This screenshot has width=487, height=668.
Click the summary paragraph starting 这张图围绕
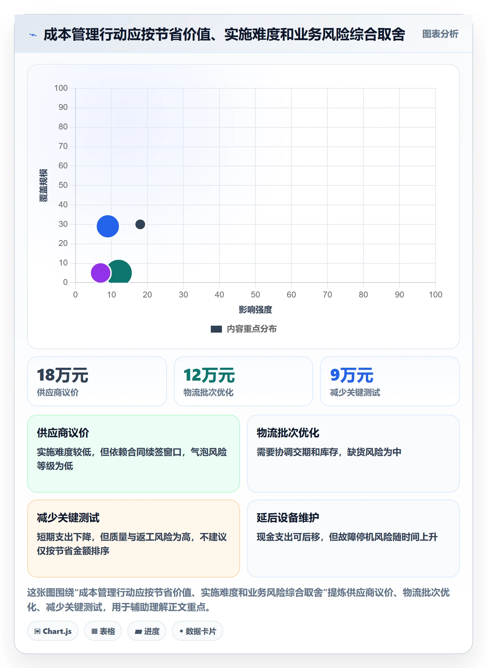pyautogui.click(x=239, y=600)
